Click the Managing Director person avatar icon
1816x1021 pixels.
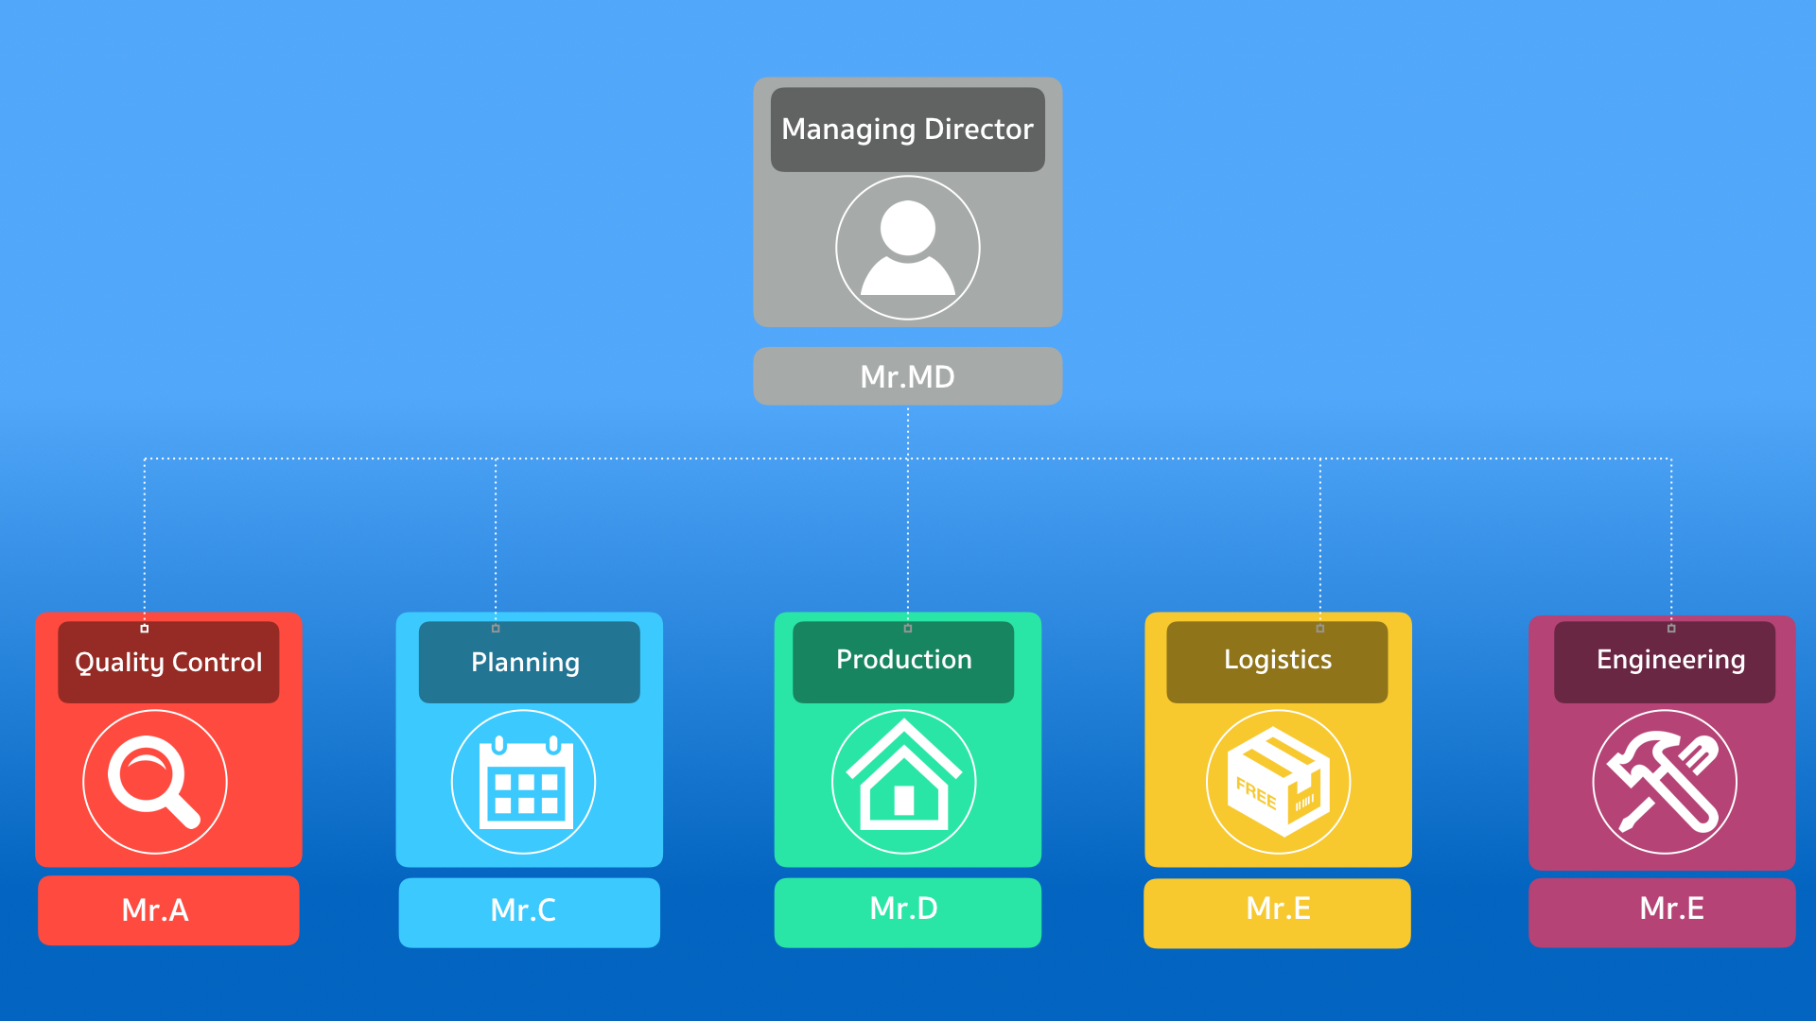(907, 248)
